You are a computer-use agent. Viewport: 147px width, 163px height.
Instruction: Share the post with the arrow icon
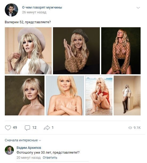[x=47, y=128]
